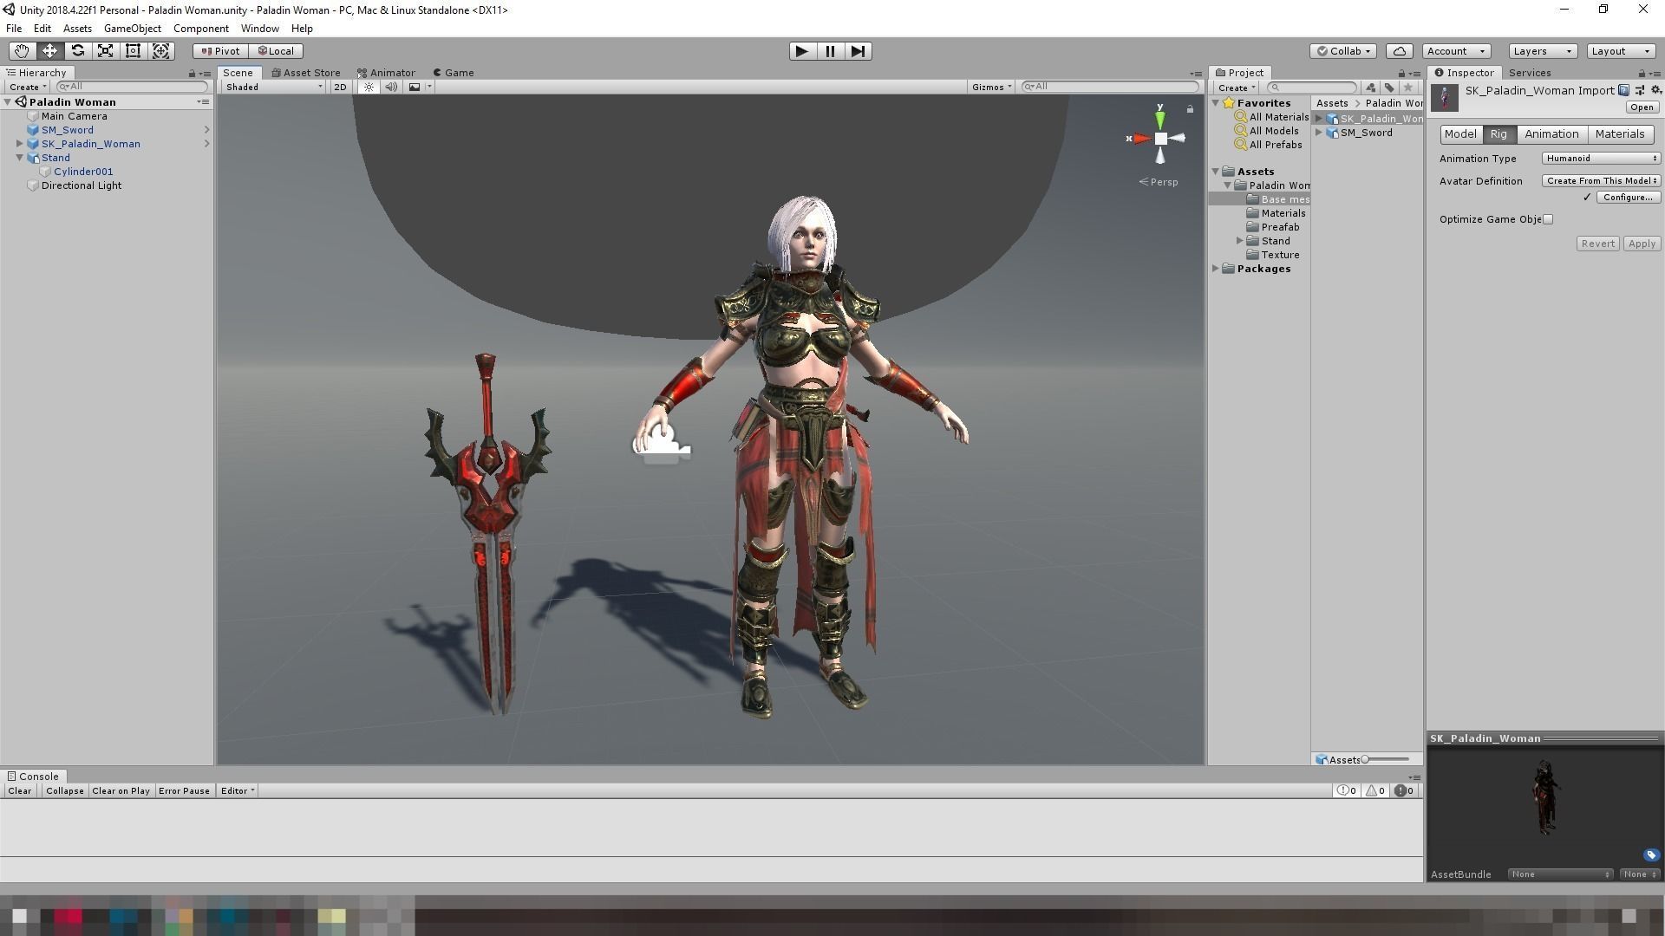Enable the Optimize Game Objects checkbox
The height and width of the screenshot is (936, 1665).
pos(1547,218)
